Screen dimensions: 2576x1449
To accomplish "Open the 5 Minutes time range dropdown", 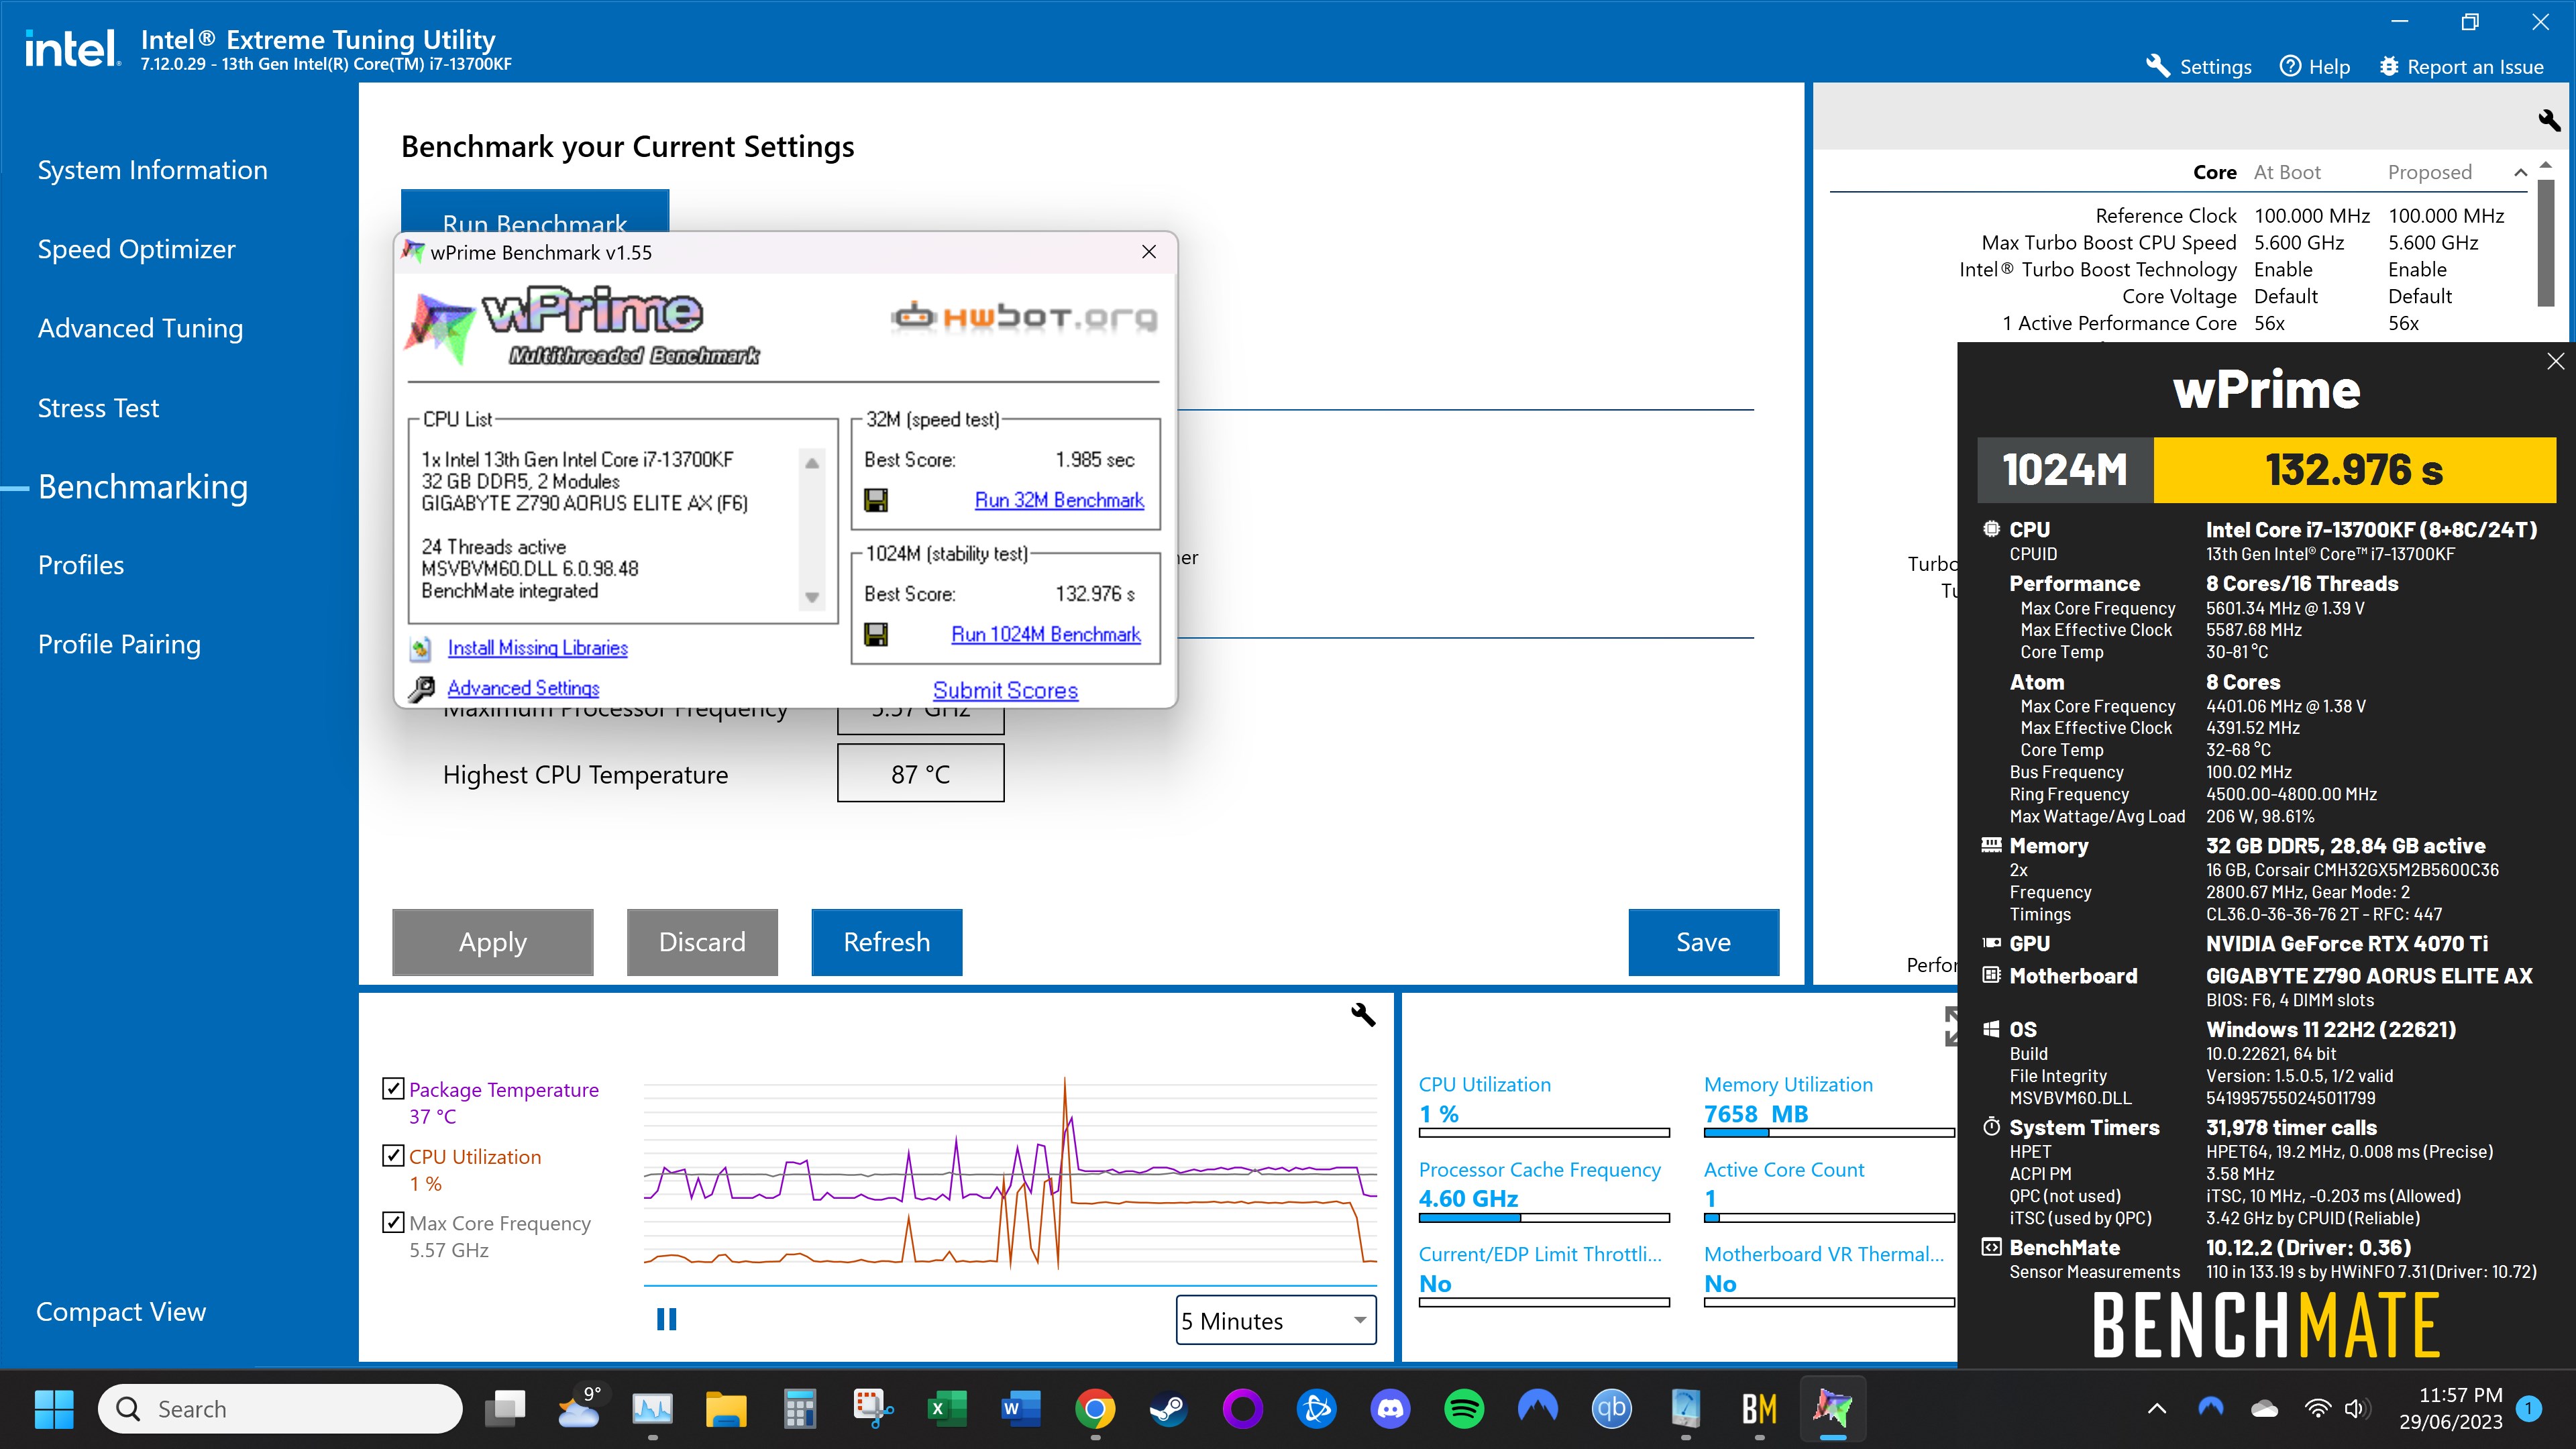I will coord(1275,1320).
